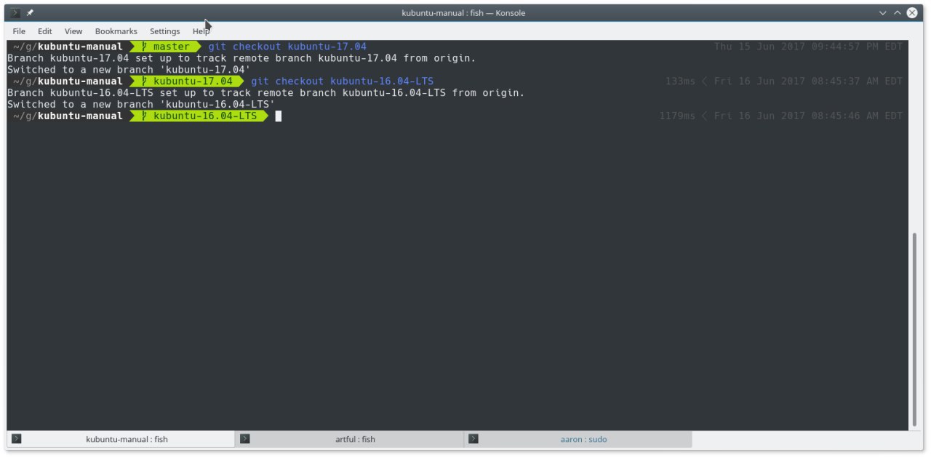Show the Help menu

tap(201, 31)
